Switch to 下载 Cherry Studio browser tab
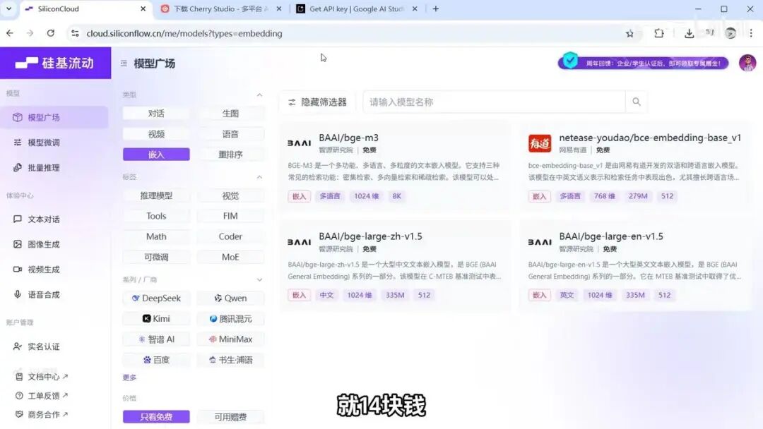This screenshot has width=763, height=429. click(220, 8)
